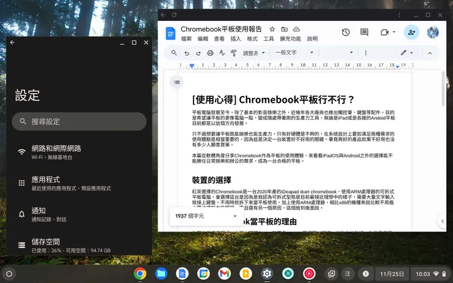The height and width of the screenshot is (283, 453).
Task: Open the 插入 menu
Action: point(236,39)
